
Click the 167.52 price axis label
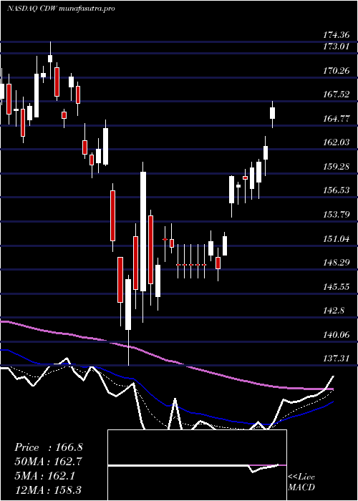coord(336,94)
